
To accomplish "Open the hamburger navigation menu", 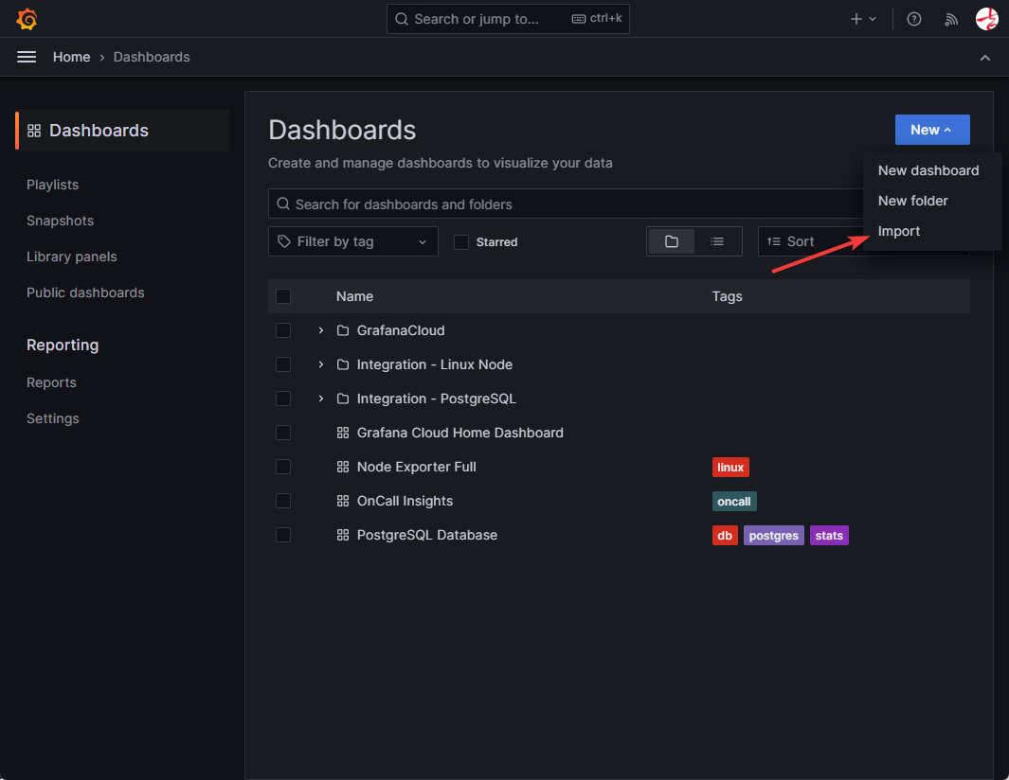I will 27,57.
